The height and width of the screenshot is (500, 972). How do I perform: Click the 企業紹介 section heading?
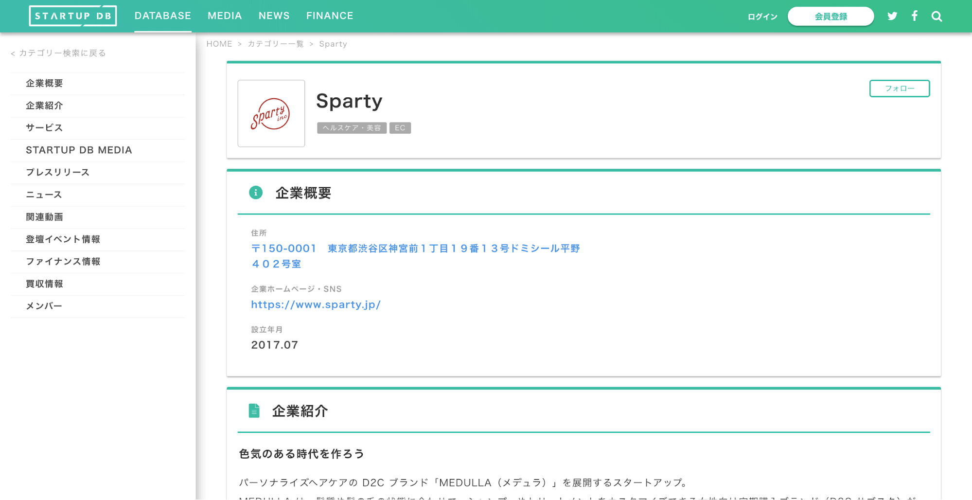pyautogui.click(x=300, y=411)
